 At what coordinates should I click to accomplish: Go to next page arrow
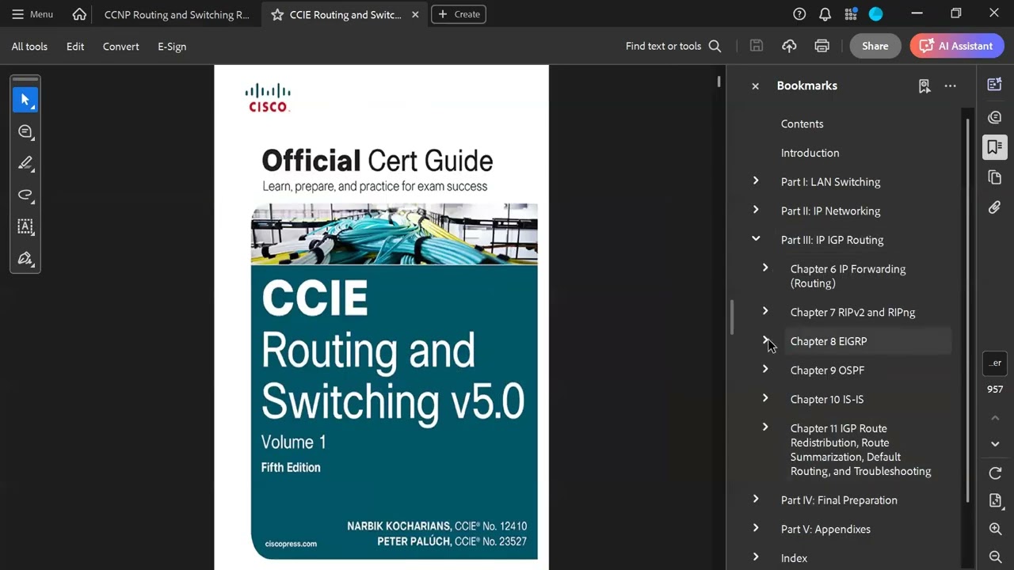995,444
